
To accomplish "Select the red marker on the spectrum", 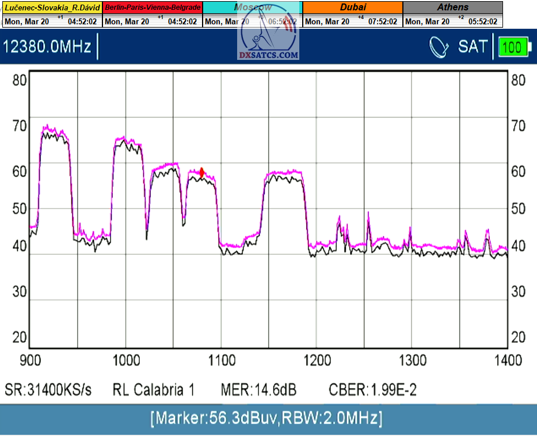I will pos(202,172).
